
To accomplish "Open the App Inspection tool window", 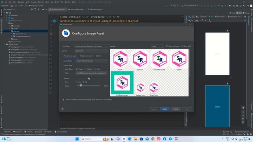I will (x=61, y=132).
